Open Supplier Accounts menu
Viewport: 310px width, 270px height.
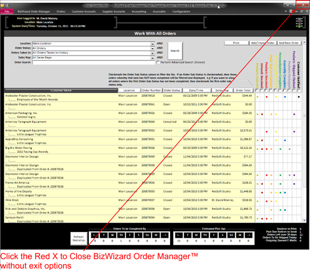point(114,11)
